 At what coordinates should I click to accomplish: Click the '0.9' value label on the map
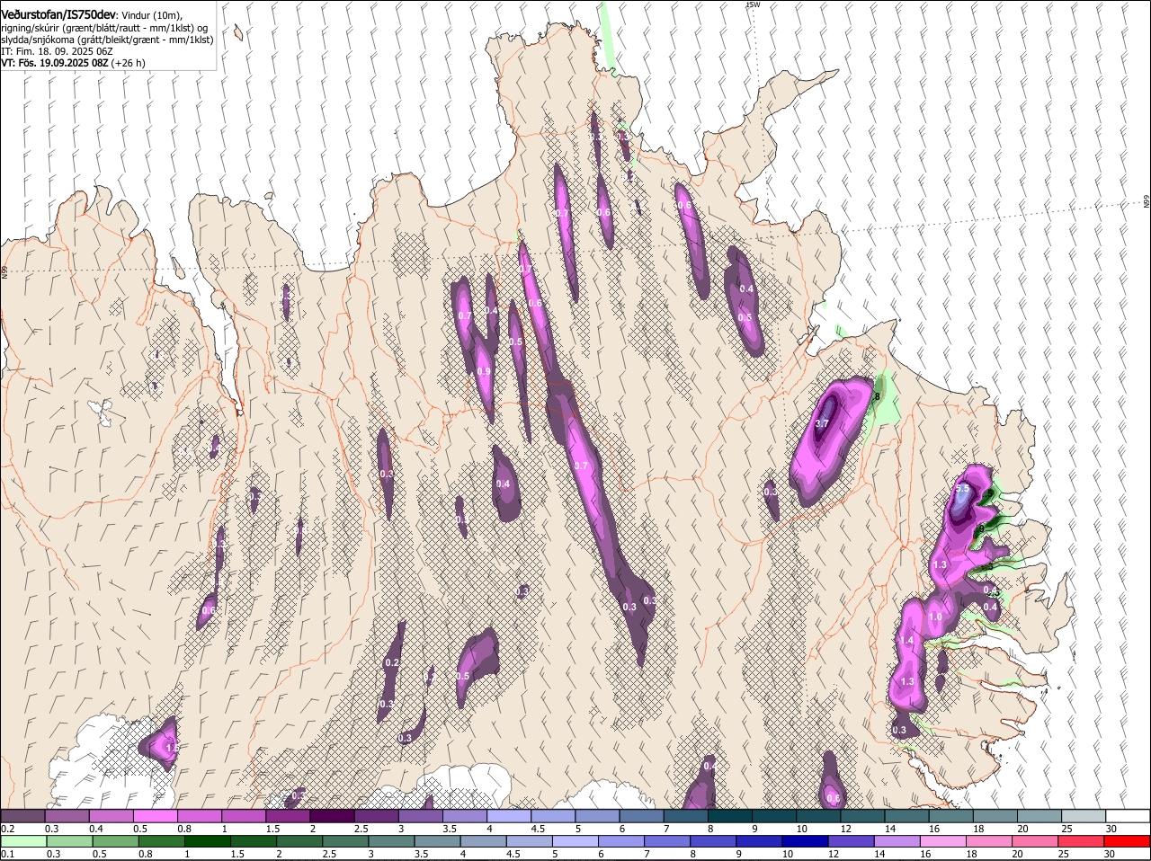tap(484, 371)
